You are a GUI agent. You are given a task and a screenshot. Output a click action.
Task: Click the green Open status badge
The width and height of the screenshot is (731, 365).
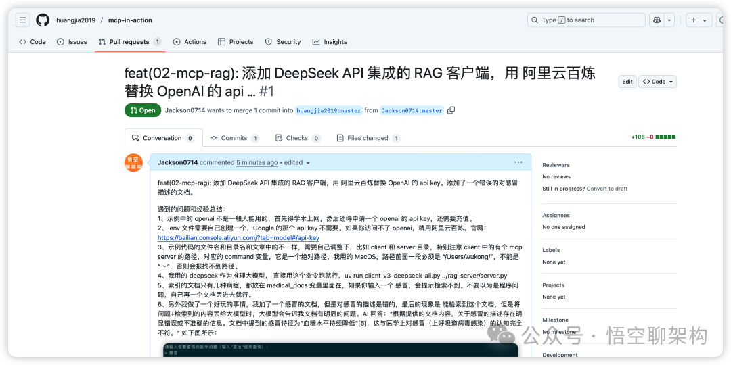143,110
